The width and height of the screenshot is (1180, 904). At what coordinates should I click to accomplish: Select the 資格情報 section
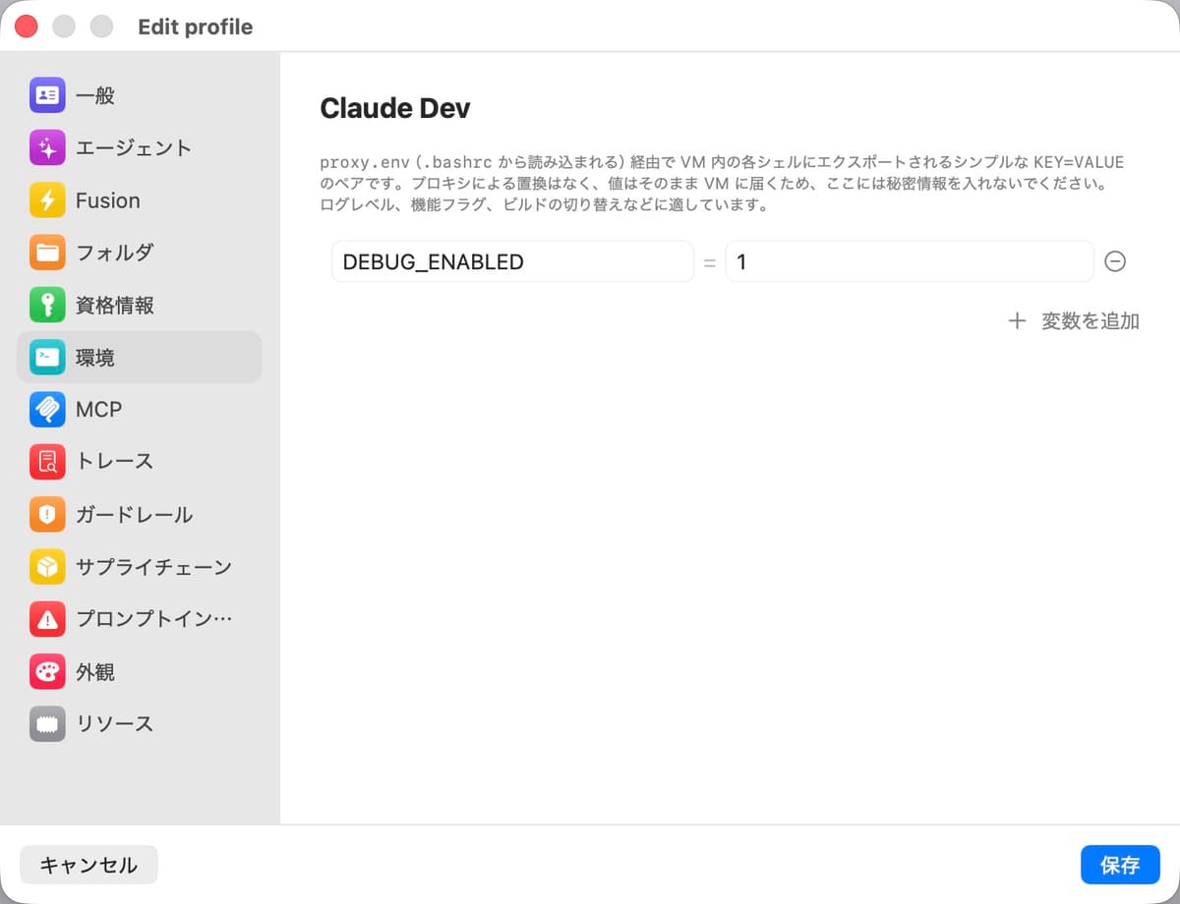pyautogui.click(x=140, y=306)
